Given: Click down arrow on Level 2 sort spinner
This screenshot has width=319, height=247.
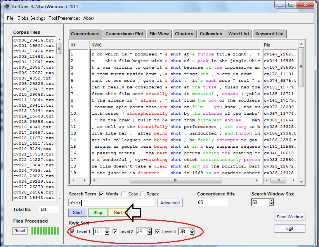Looking at the screenshot, I should click(149, 233).
